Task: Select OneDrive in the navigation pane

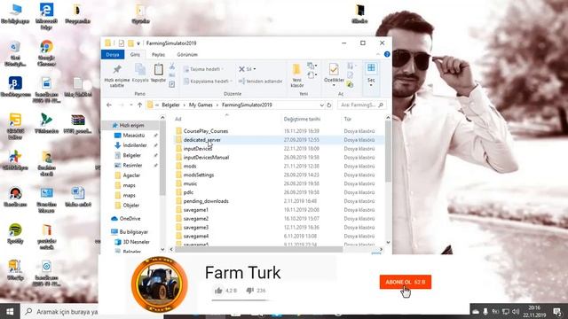Action: 130,219
